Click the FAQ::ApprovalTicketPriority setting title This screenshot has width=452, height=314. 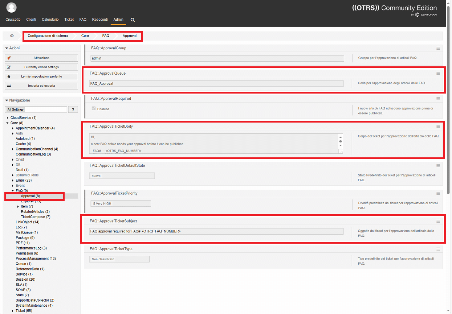click(114, 193)
